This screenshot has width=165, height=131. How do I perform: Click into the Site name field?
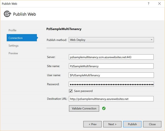pos(111,66)
